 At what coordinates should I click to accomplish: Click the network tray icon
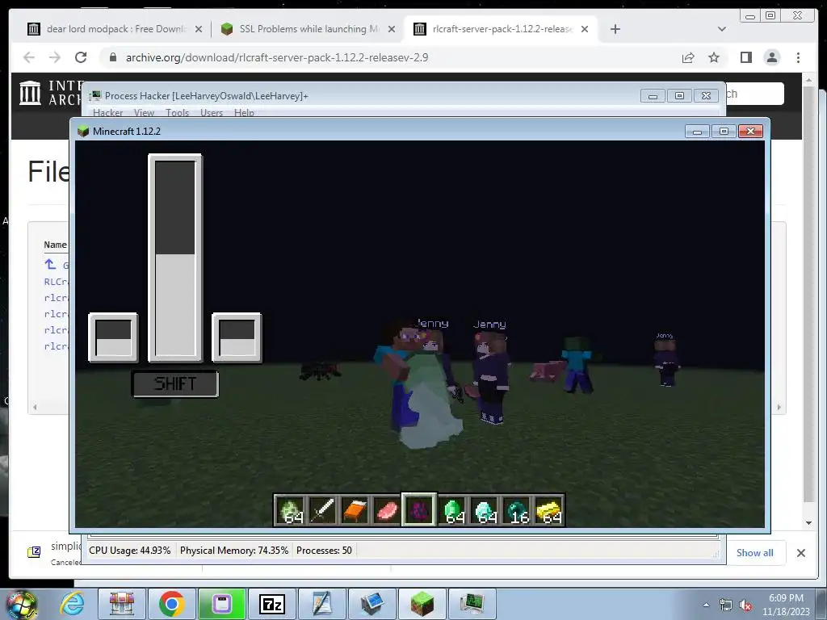pos(726,605)
